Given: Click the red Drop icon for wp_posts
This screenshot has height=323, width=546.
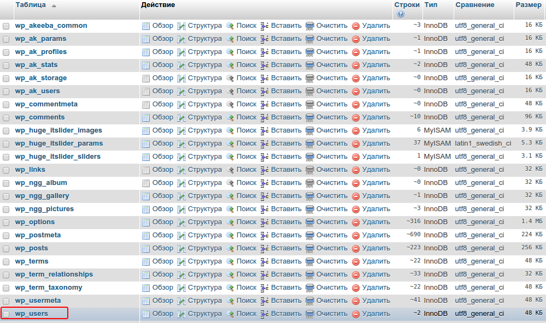Looking at the screenshot, I should click(x=356, y=248).
